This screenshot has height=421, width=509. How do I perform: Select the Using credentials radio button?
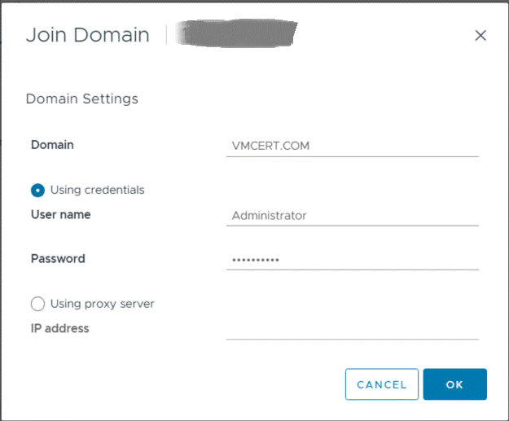click(37, 190)
